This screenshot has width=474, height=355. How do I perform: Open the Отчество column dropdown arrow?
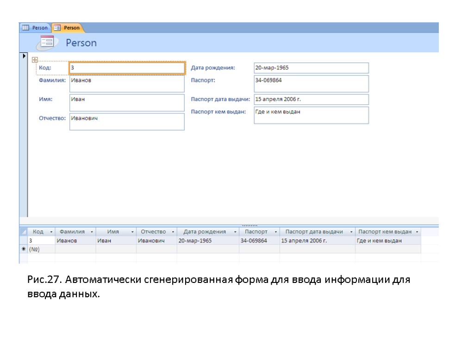click(x=173, y=232)
